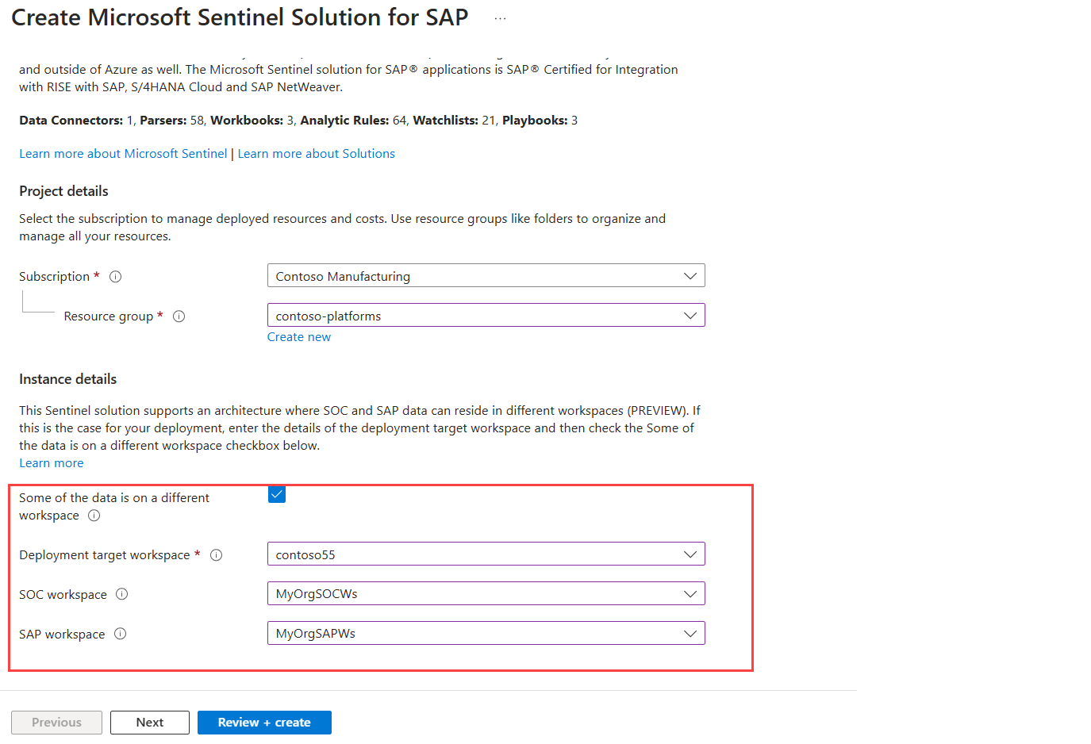Image resolution: width=1091 pixels, height=744 pixels.
Task: Click the SAP workspace info icon
Action: pyautogui.click(x=120, y=634)
